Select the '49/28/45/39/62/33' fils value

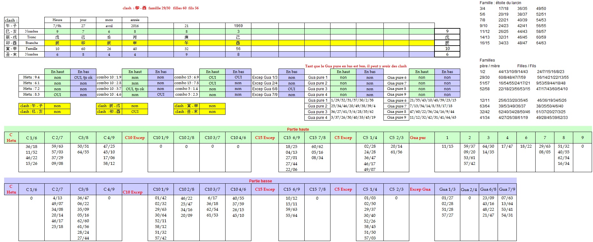[x=552, y=117]
